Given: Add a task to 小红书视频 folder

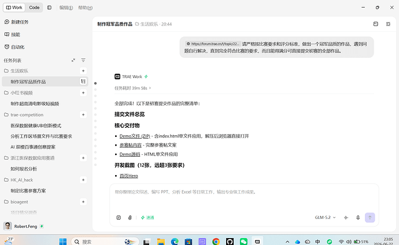Looking at the screenshot, I should tap(83, 93).
